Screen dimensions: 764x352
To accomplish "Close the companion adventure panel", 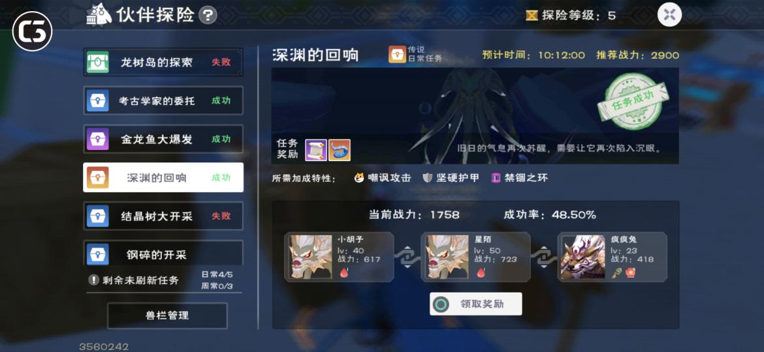I will tap(669, 14).
